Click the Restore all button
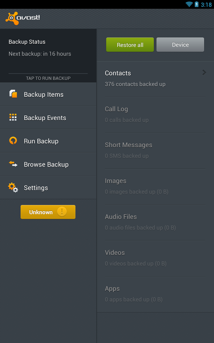This screenshot has width=214, height=343. 130,45
